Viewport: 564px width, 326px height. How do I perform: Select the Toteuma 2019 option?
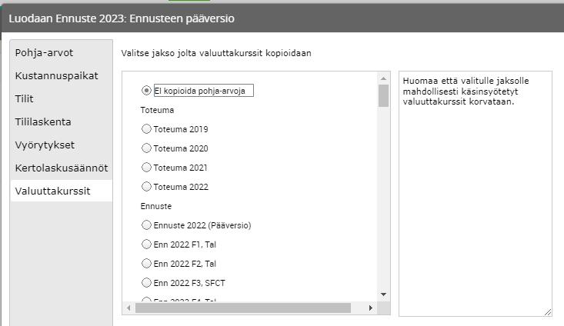[147, 129]
